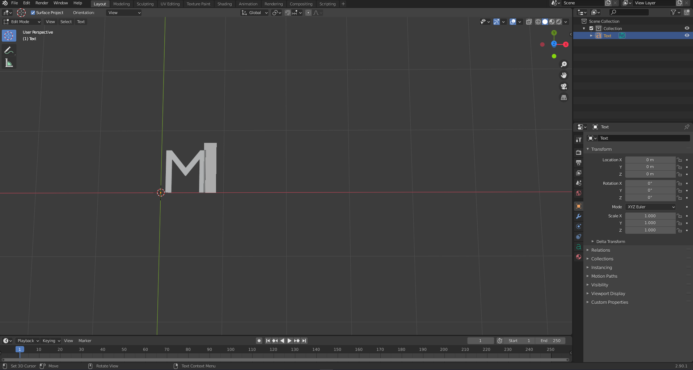Open the green text Object Data Properties tab
The image size is (693, 370).
[x=578, y=247]
